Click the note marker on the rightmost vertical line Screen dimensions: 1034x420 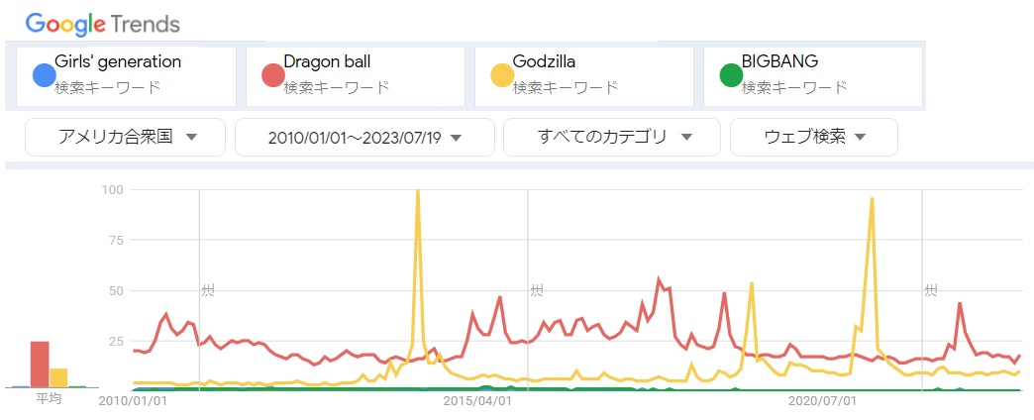(930, 290)
